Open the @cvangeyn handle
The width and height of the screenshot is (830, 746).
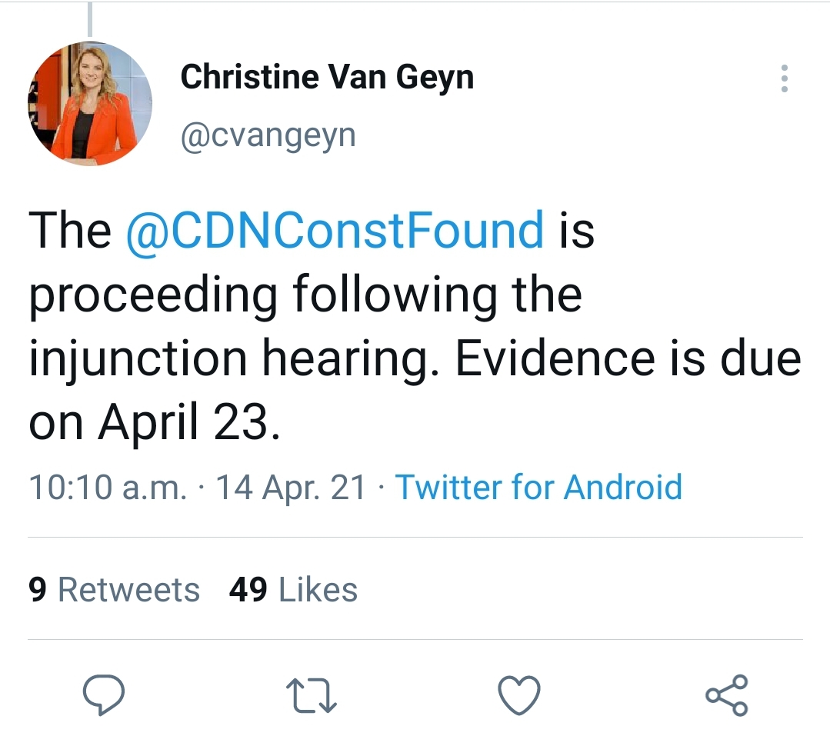268,135
